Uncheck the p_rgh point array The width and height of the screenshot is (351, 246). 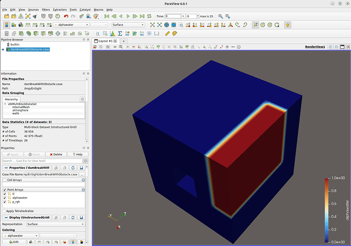tap(5, 202)
